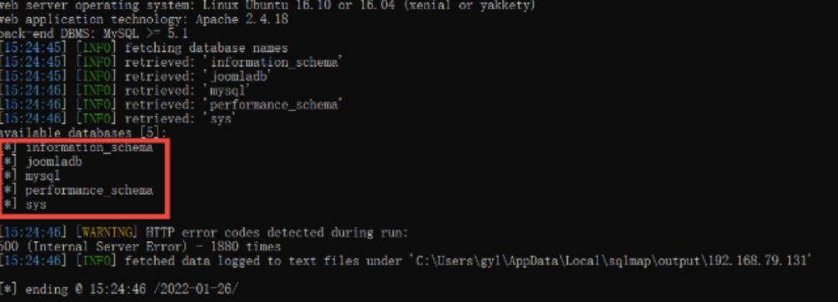Image resolution: width=838 pixels, height=302 pixels.
Task: Click the 'joomladb' entry in the red box
Action: coord(54,162)
